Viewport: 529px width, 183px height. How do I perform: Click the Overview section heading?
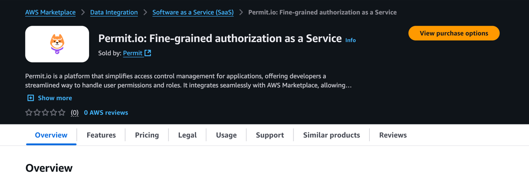click(49, 168)
